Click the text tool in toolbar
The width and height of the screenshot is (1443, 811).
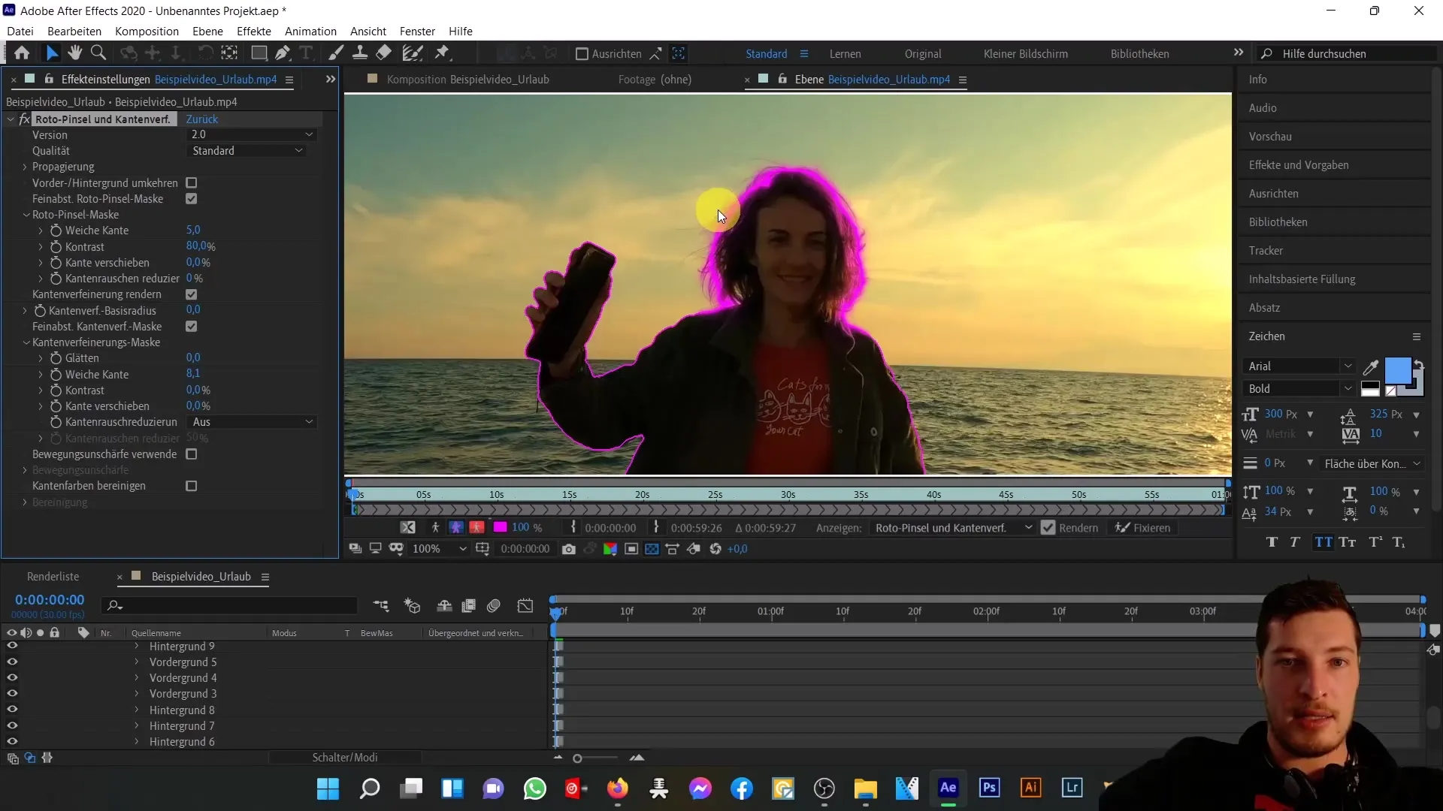point(308,53)
